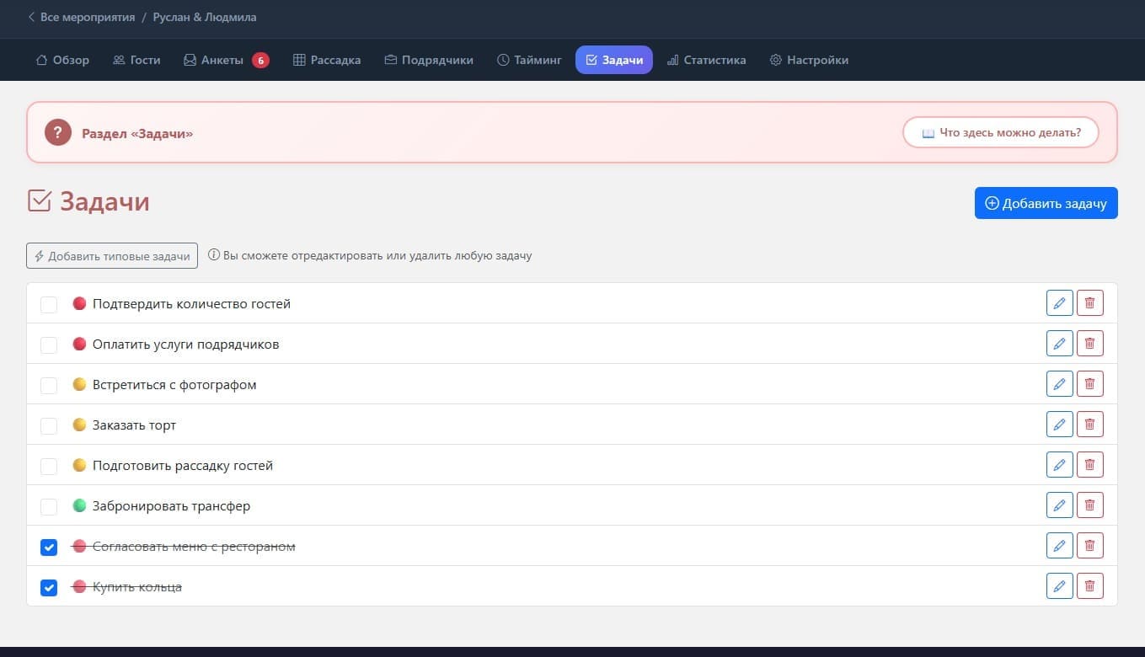Click the question mark help icon
Viewport: 1145px width, 657px height.
pyautogui.click(x=58, y=132)
